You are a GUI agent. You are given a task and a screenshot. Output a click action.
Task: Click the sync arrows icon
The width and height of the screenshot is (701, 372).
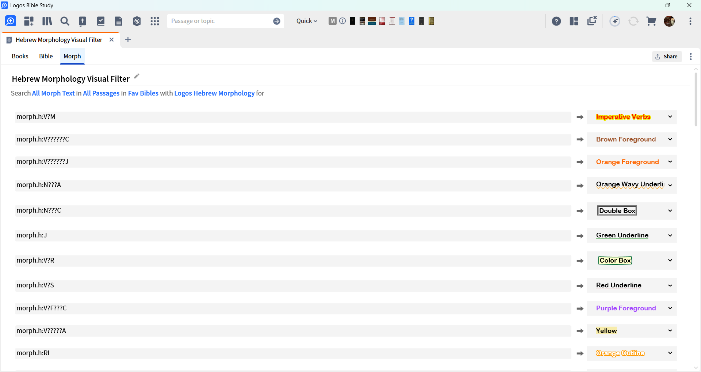point(633,21)
